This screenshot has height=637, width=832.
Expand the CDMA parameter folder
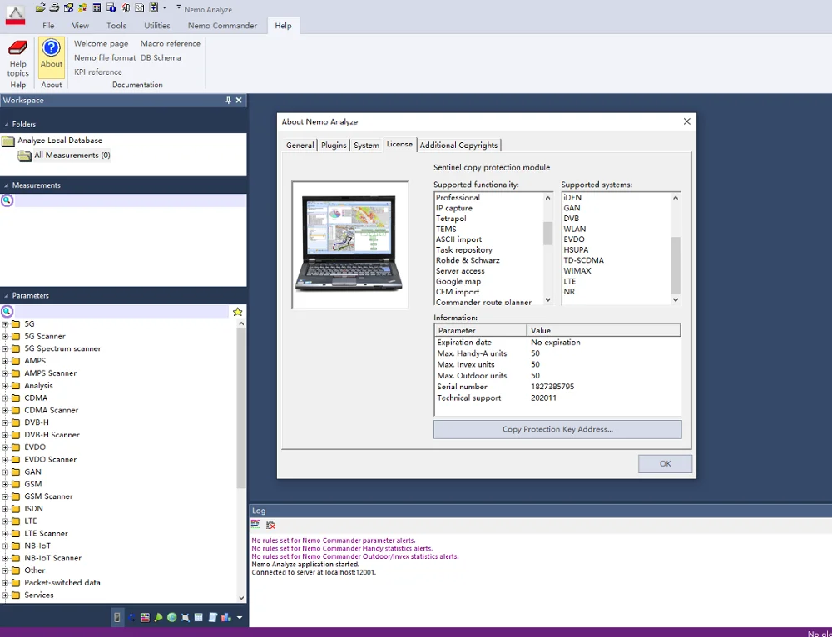pyautogui.click(x=5, y=398)
